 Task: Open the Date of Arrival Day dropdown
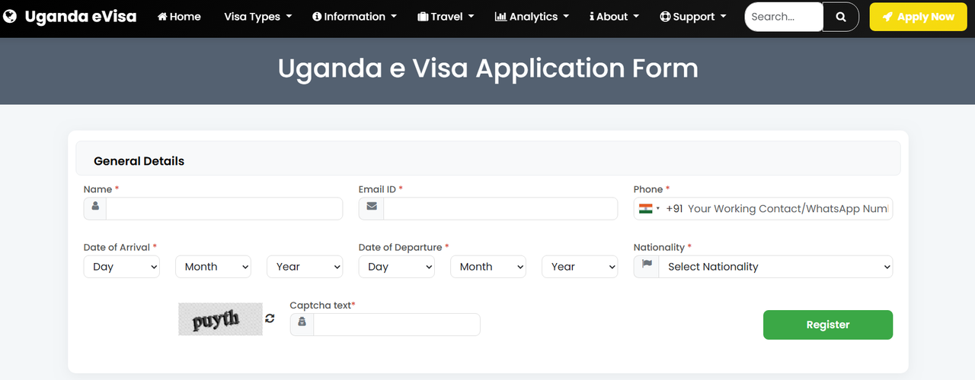pos(122,267)
